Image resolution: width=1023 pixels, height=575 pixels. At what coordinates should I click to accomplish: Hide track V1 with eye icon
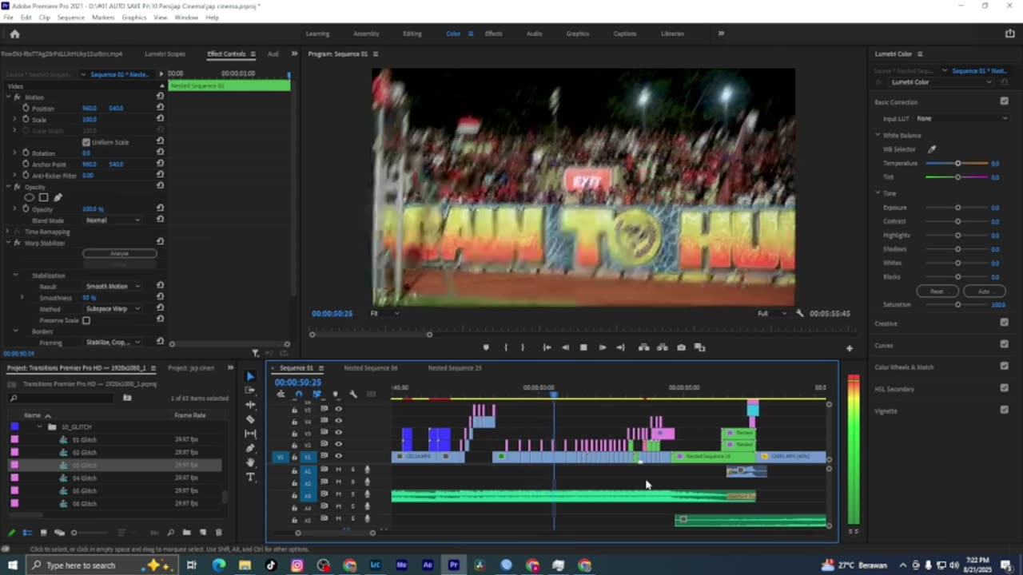tap(338, 456)
